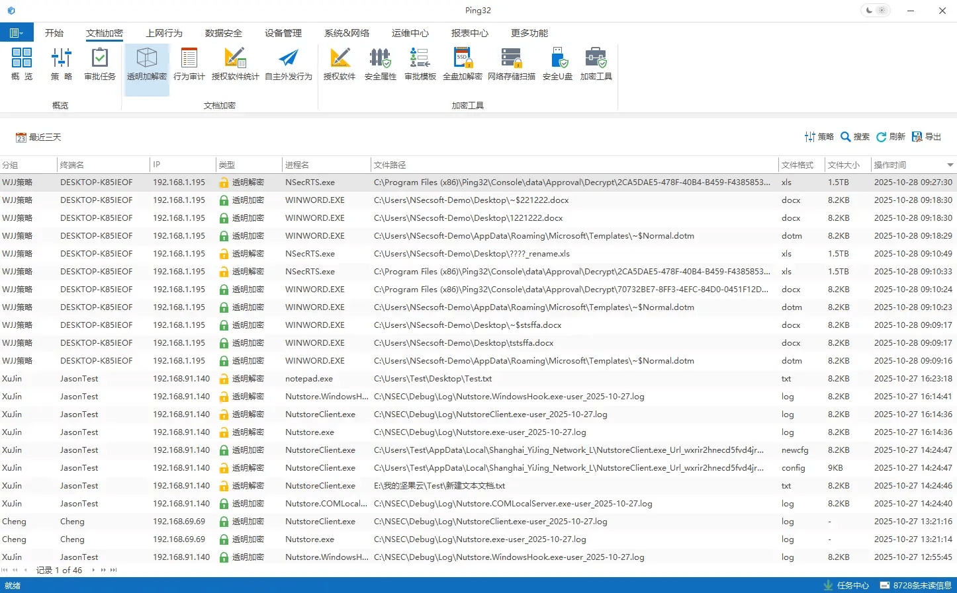Screen dimensions: 957x593
Task: Open the 安全U盘 tool
Action: coord(557,65)
